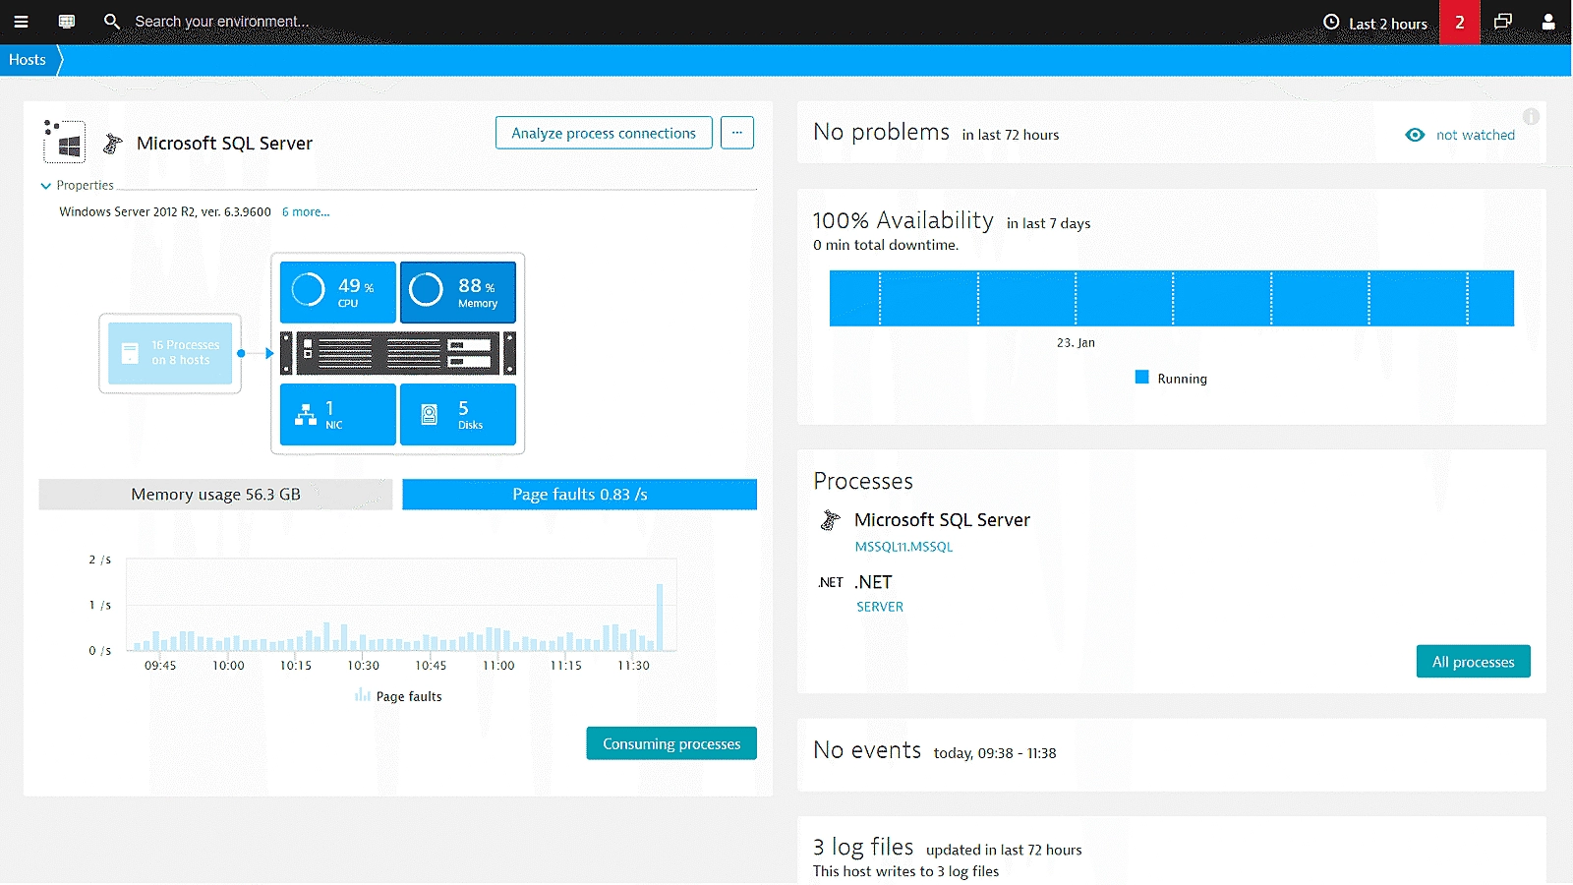1573x885 pixels.
Task: Click the network NIC icon
Action: point(306,415)
